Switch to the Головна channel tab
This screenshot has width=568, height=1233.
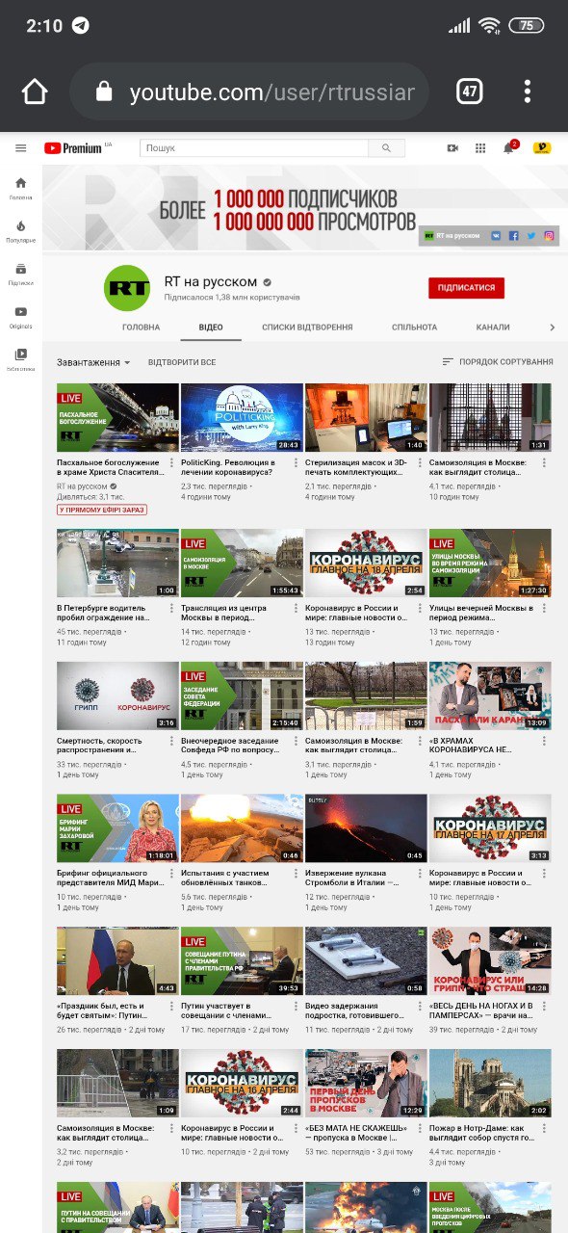(x=142, y=328)
